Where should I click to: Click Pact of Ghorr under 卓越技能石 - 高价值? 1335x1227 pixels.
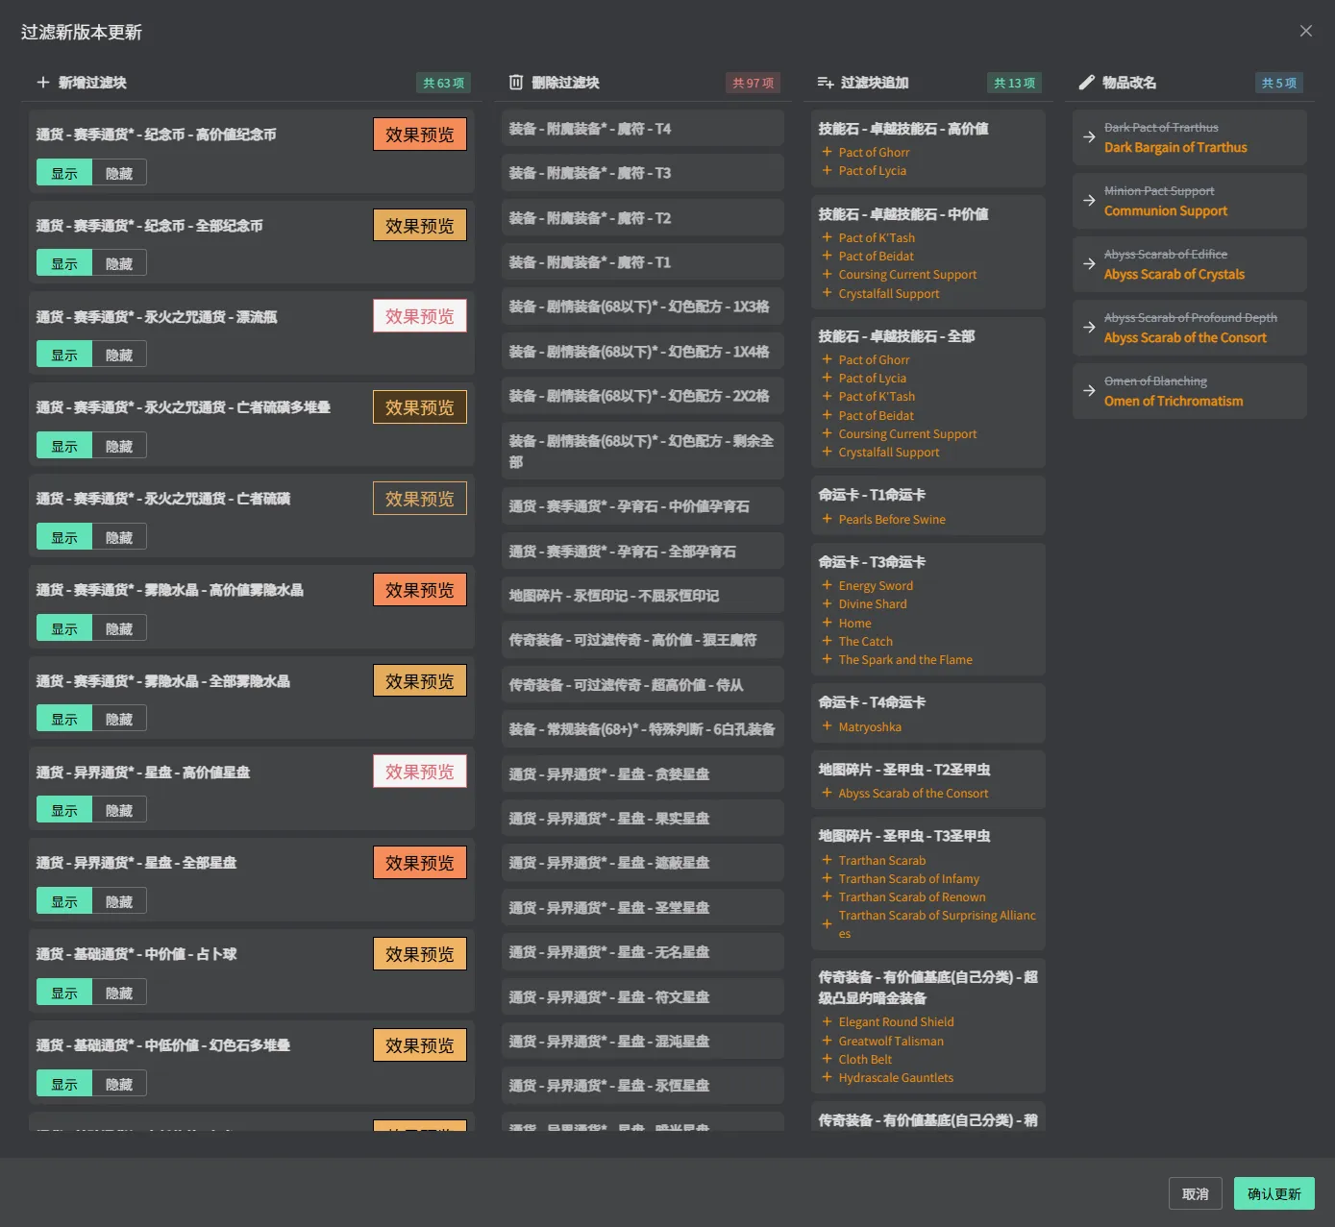click(x=874, y=152)
